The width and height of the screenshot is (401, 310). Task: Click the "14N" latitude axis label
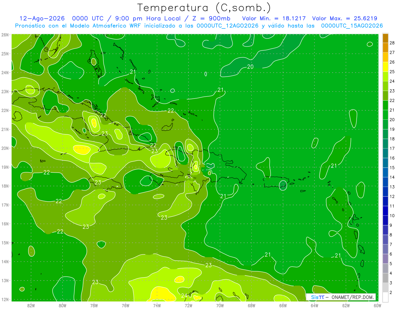pos(5,262)
